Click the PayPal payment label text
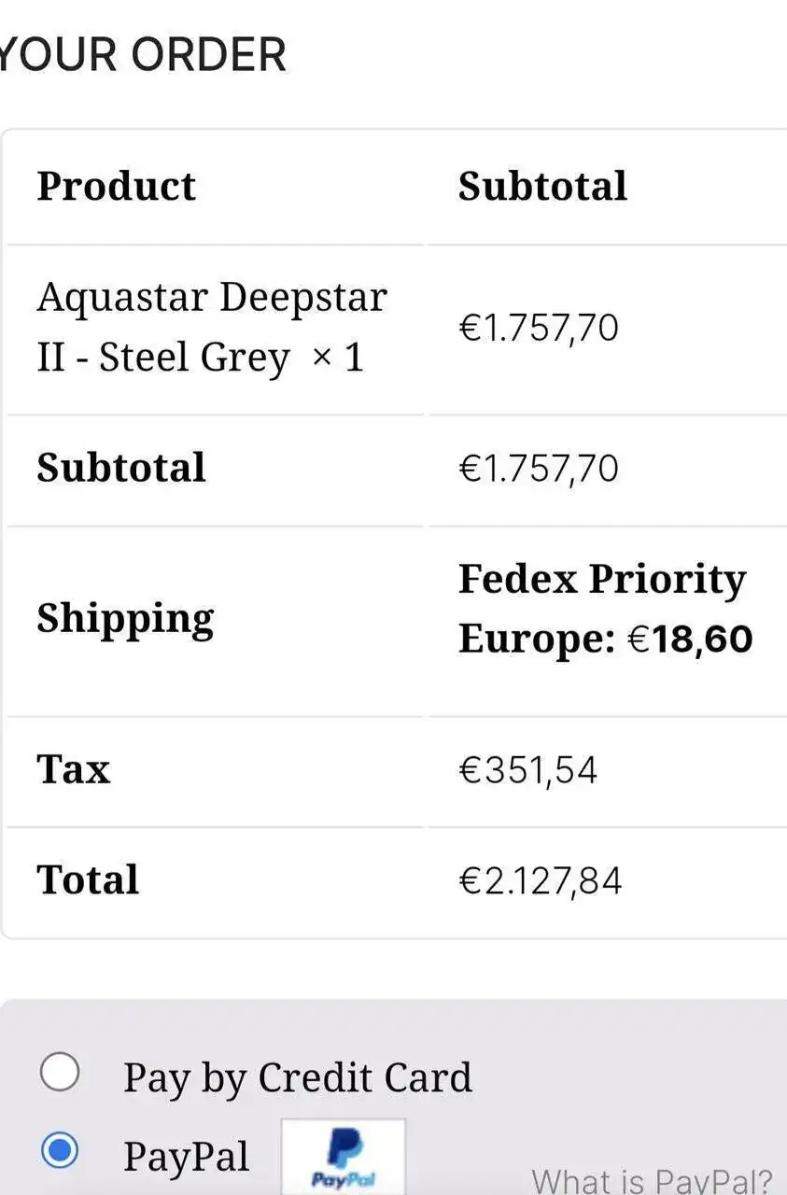 coord(187,1156)
